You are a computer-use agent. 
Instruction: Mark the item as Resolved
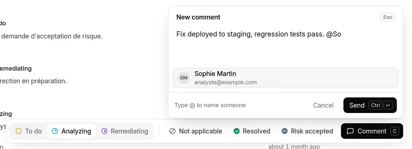[x=252, y=131]
